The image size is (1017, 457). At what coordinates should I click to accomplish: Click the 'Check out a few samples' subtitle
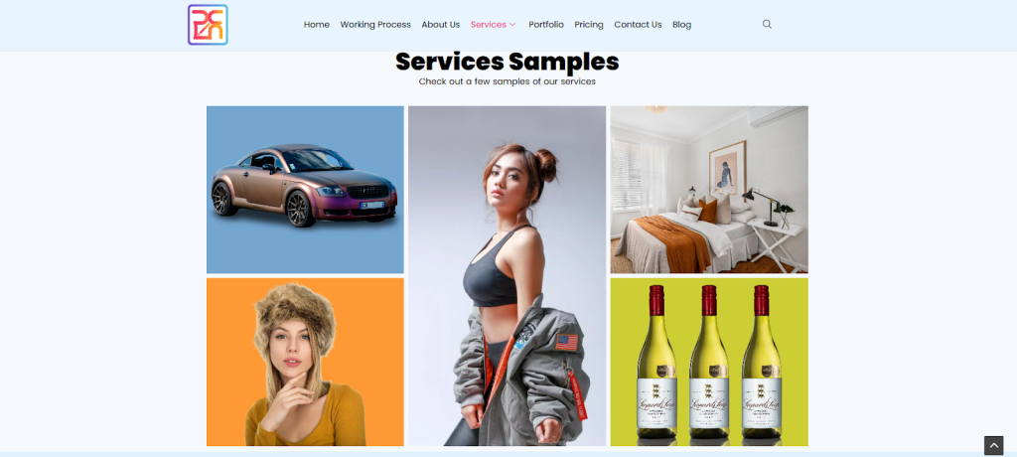508,81
